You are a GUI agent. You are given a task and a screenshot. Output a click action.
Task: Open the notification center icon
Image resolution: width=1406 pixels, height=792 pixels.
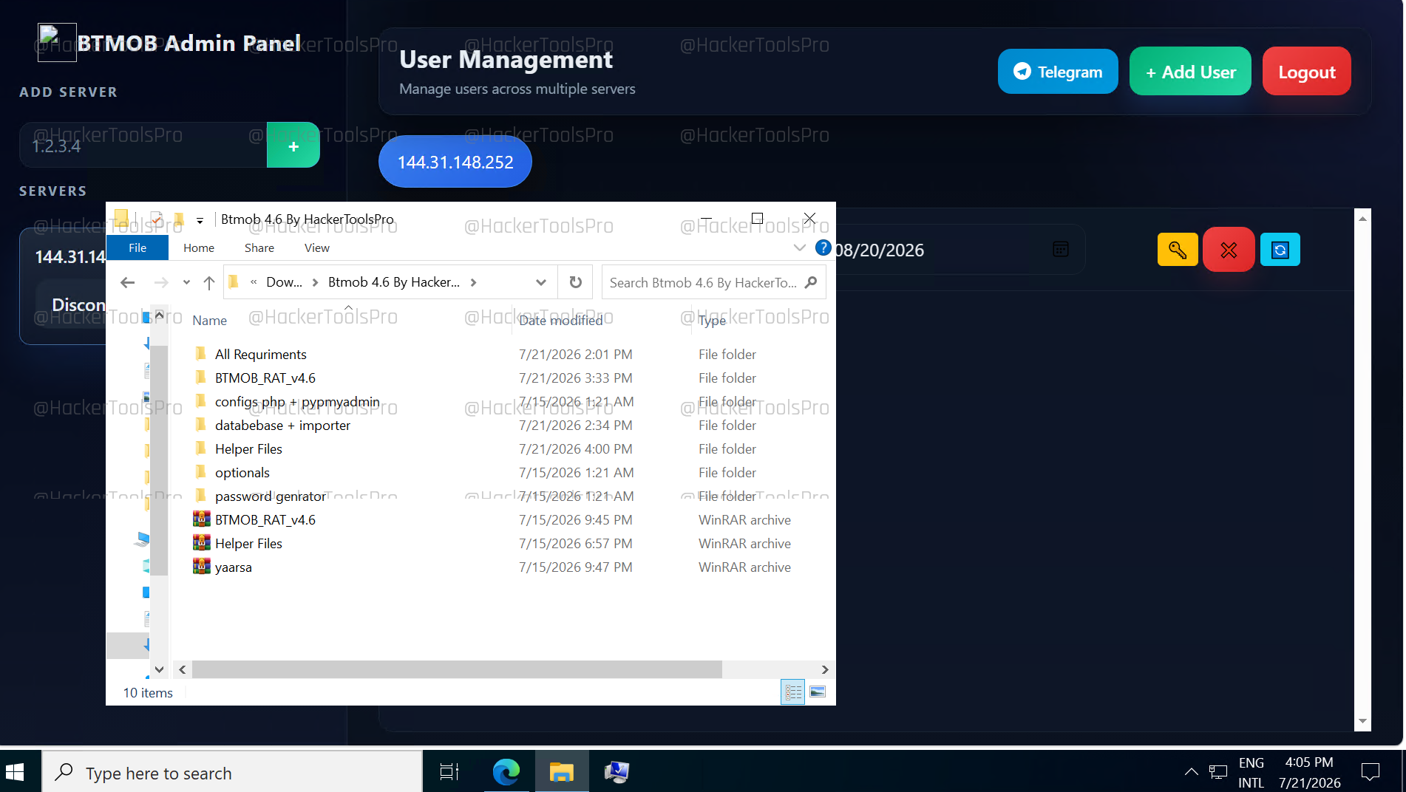coord(1371,772)
